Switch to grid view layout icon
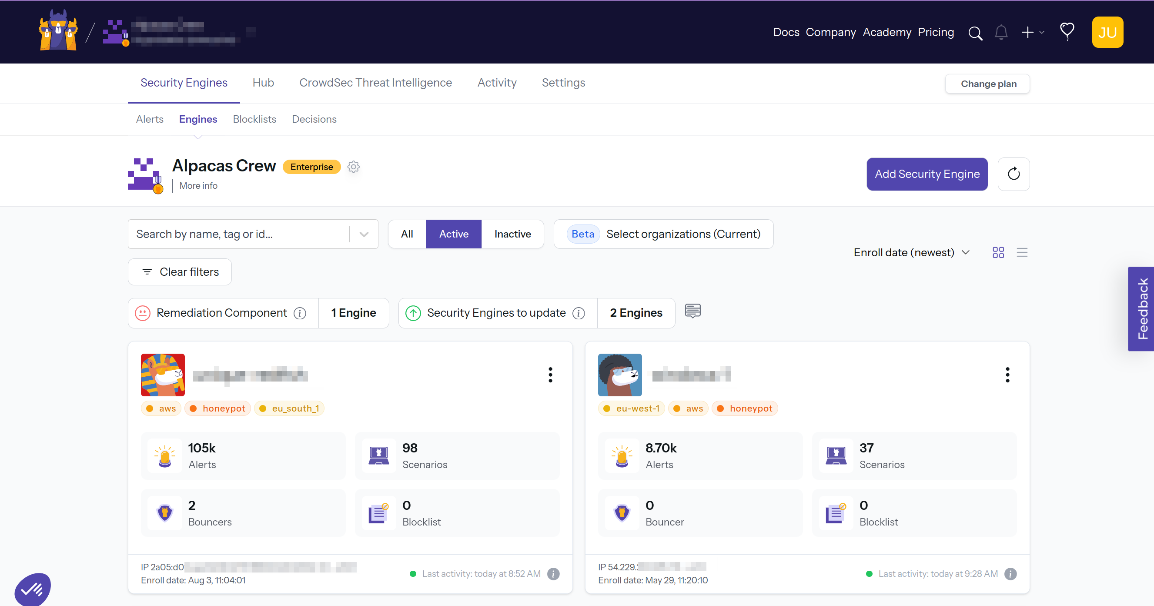Screen dimensions: 1154x606 click(x=998, y=253)
